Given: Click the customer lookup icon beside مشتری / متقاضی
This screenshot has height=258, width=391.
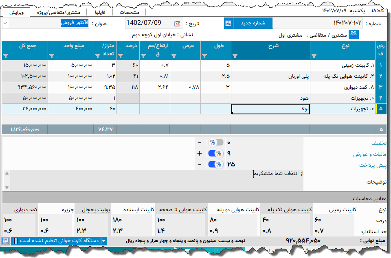Looking at the screenshot, I should coord(354,35).
